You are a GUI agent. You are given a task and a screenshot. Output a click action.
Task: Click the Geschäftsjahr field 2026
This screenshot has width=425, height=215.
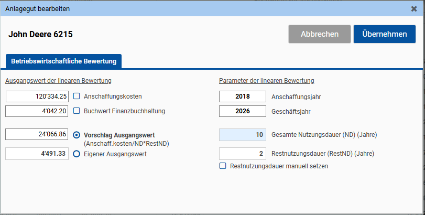(x=243, y=111)
